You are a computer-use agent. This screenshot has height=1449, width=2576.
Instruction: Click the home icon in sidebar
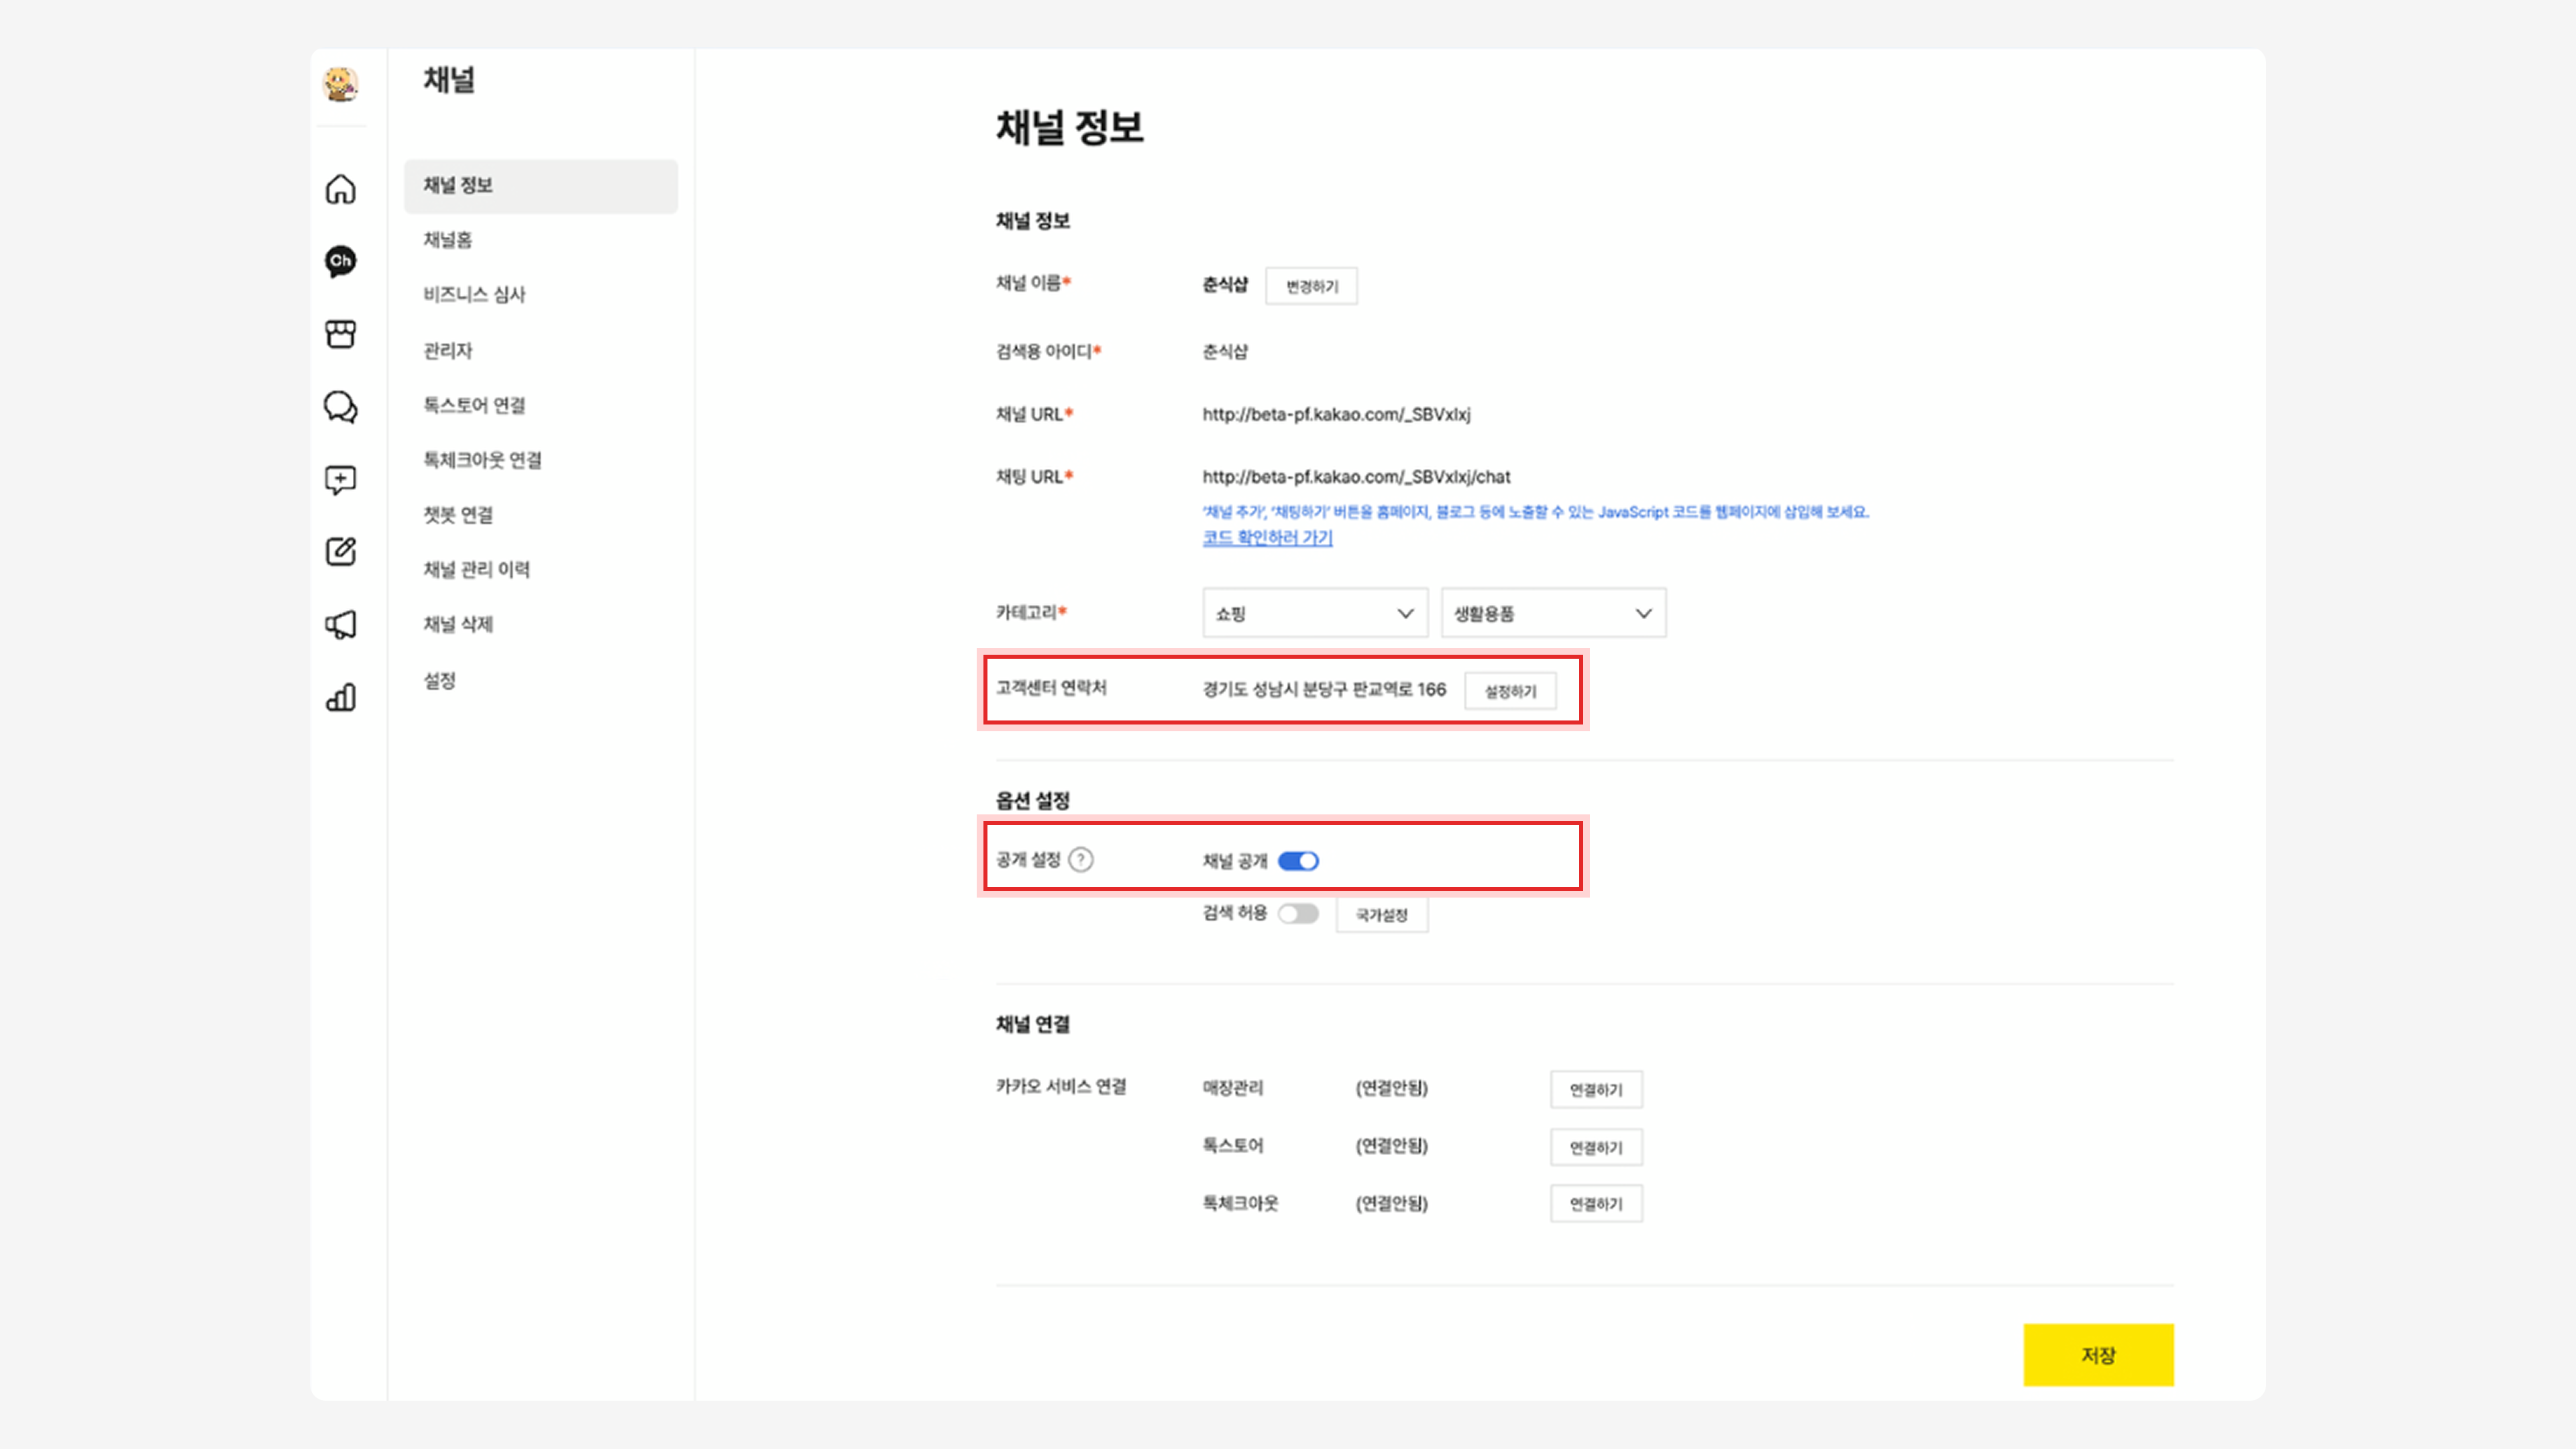[340, 189]
